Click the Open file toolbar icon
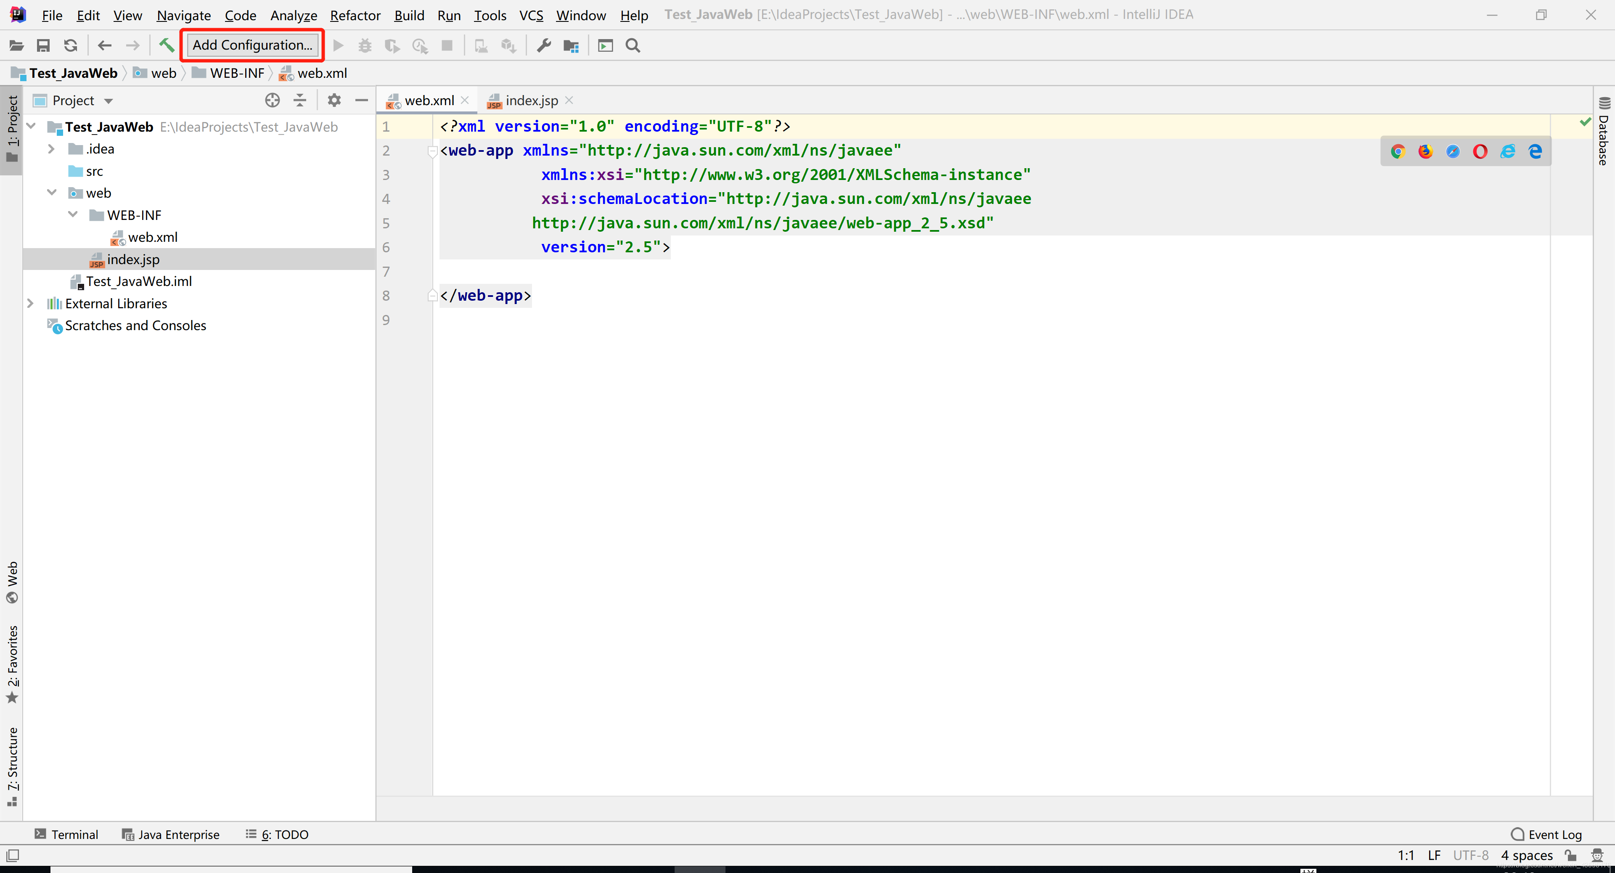 [16, 45]
